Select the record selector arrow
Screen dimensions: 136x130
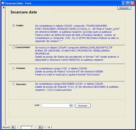[x=4, y=7]
